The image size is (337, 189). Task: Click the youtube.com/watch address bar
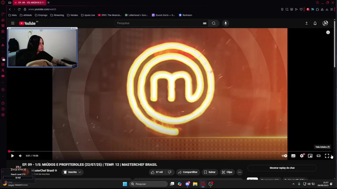(x=42, y=9)
